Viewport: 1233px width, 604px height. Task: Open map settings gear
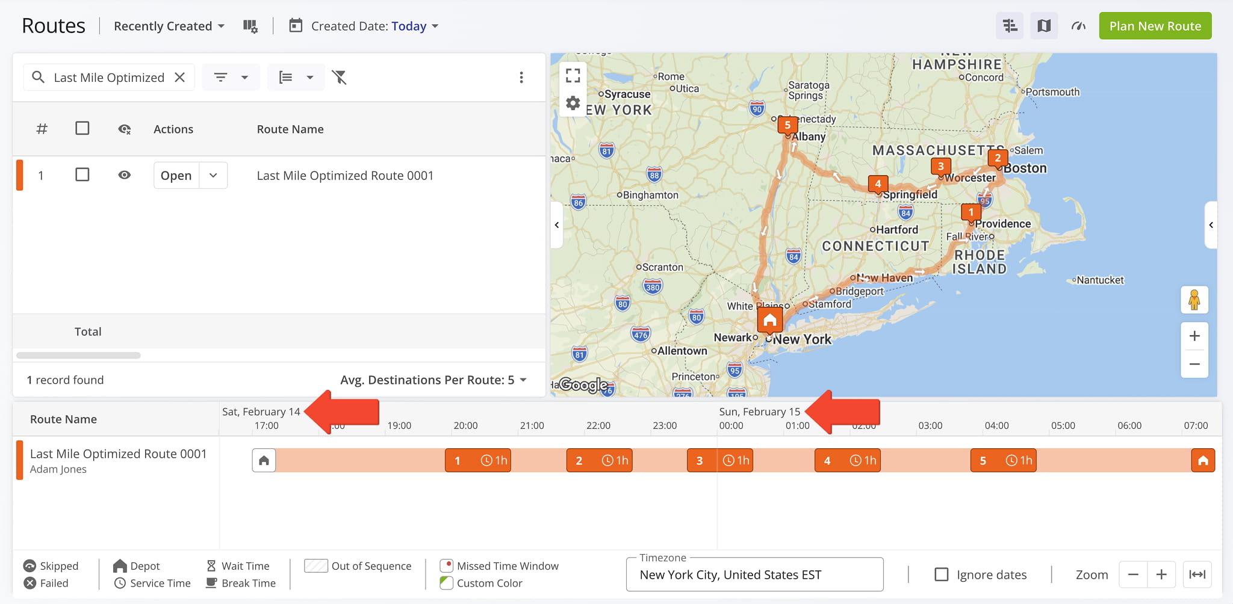coord(573,103)
